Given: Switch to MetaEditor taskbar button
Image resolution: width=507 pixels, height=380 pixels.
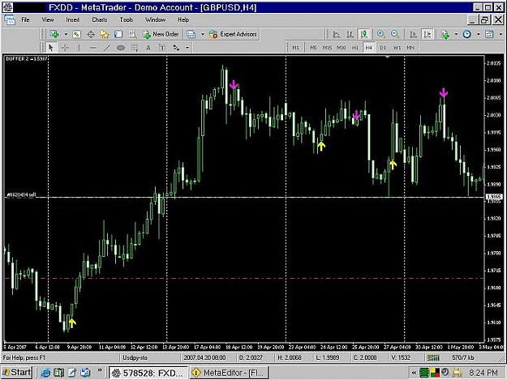Looking at the screenshot, I should click(x=230, y=373).
